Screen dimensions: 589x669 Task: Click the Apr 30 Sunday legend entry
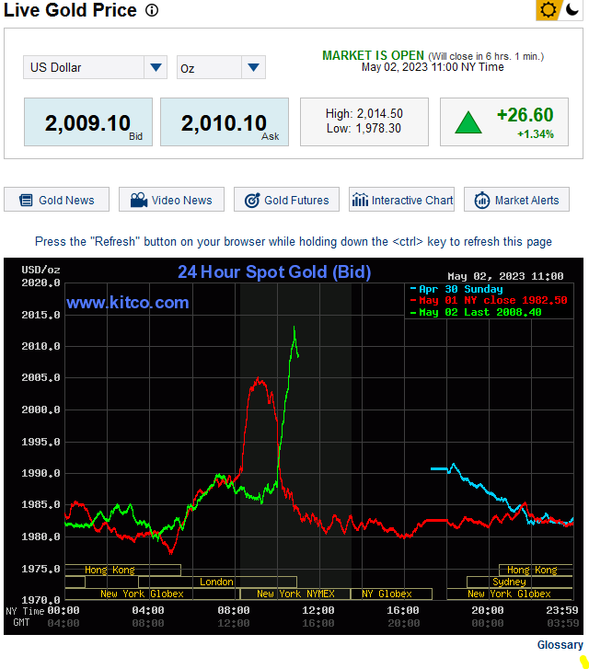point(456,289)
